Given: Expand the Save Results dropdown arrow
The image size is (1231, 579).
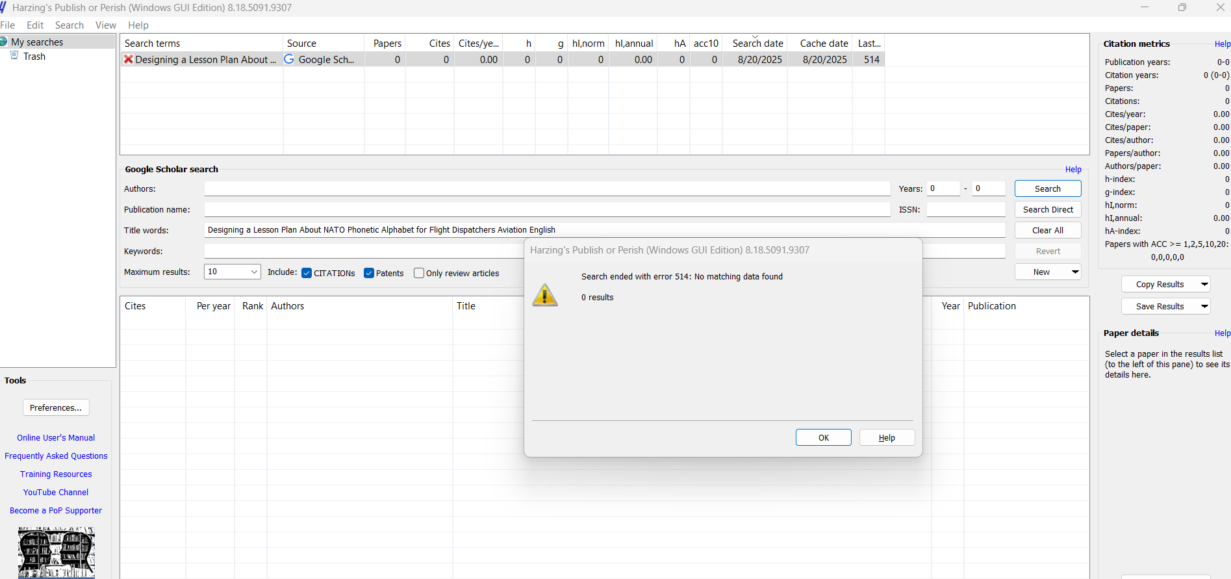Looking at the screenshot, I should tap(1204, 307).
